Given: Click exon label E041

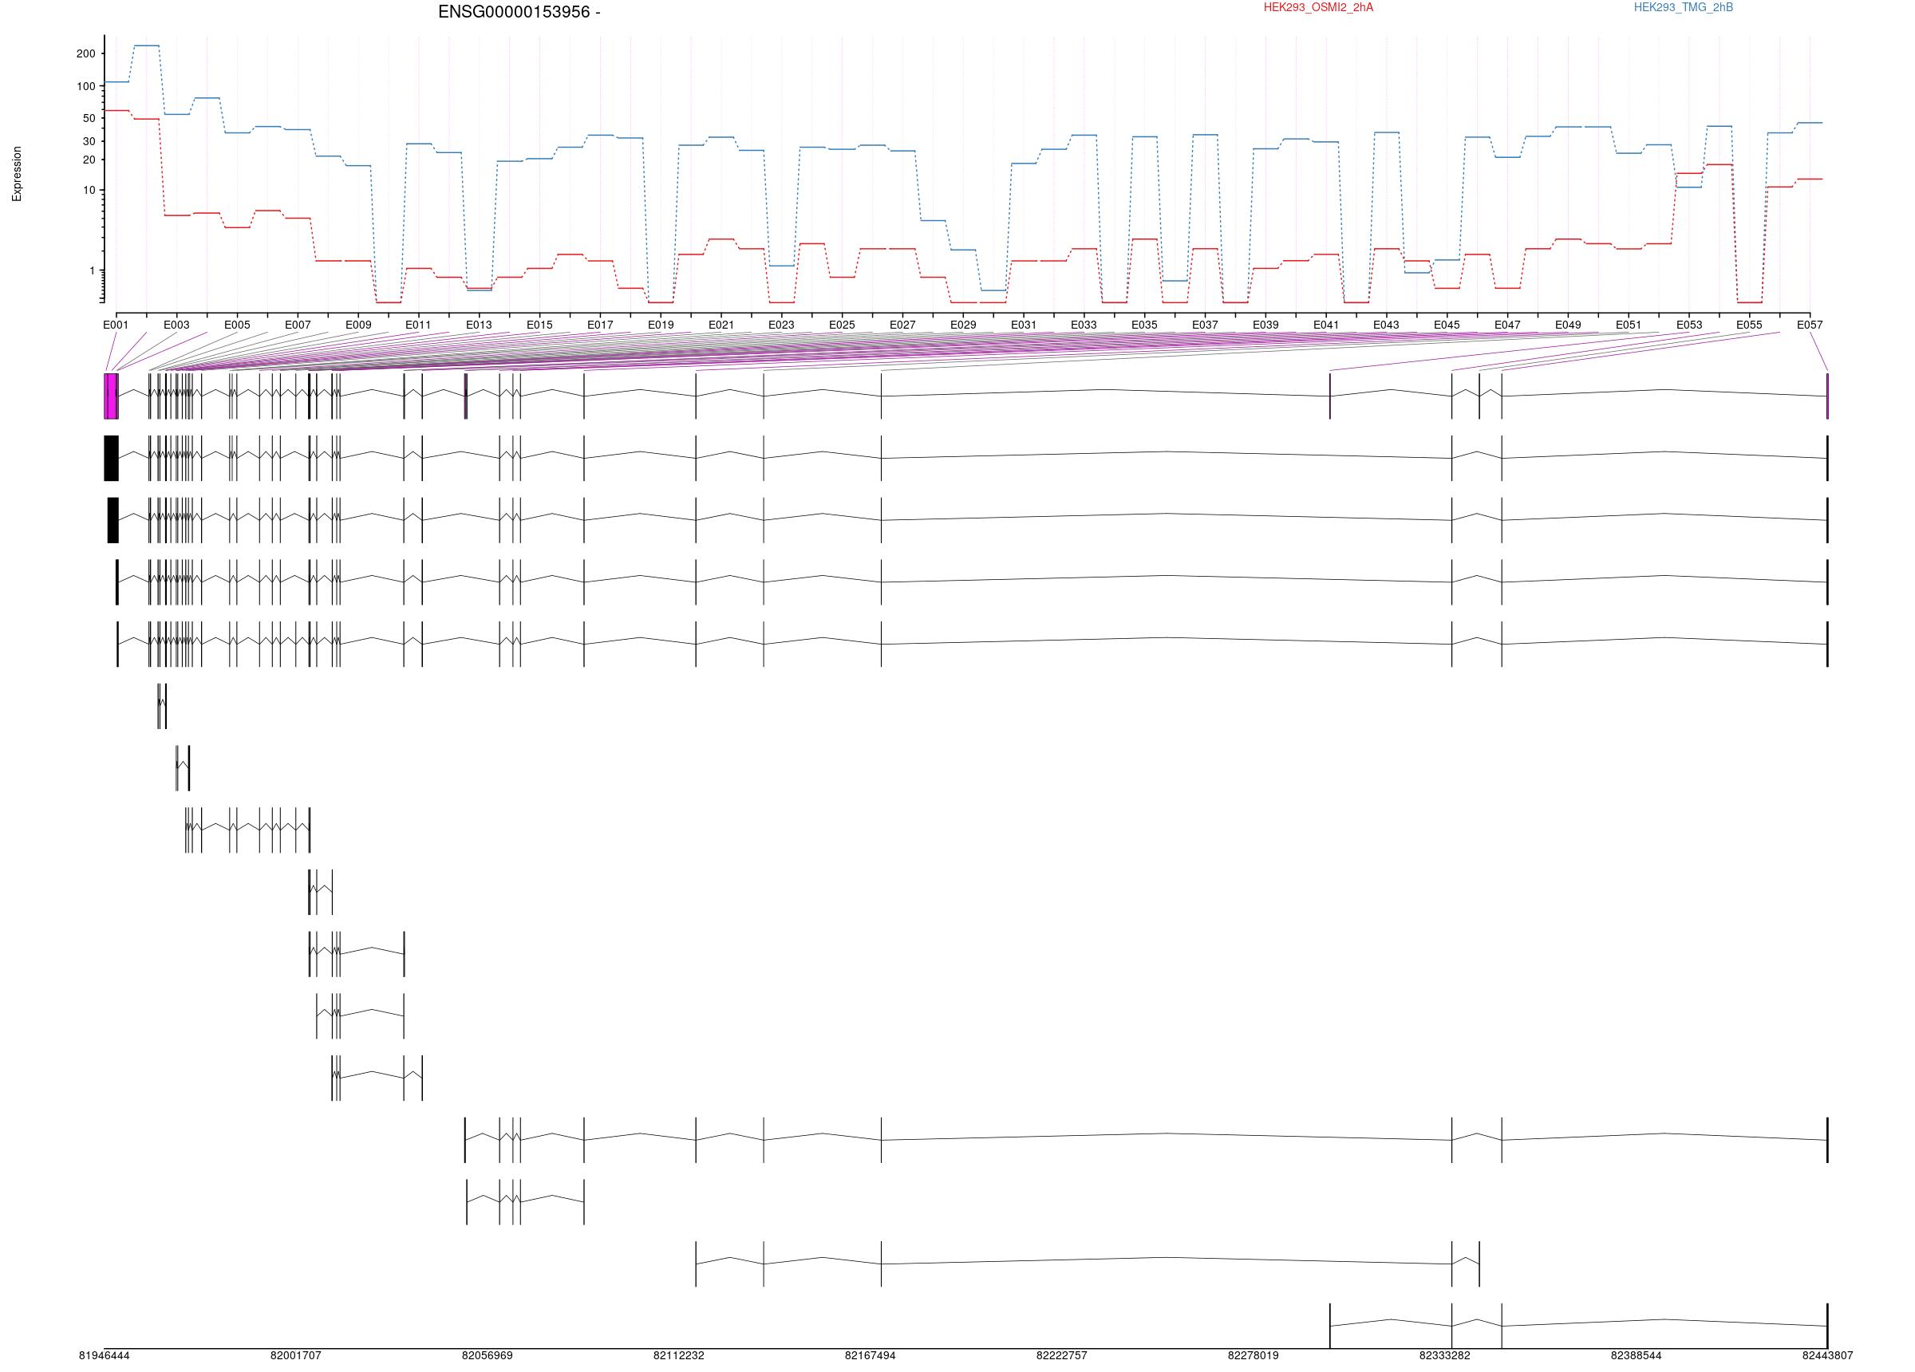Looking at the screenshot, I should [x=1325, y=325].
